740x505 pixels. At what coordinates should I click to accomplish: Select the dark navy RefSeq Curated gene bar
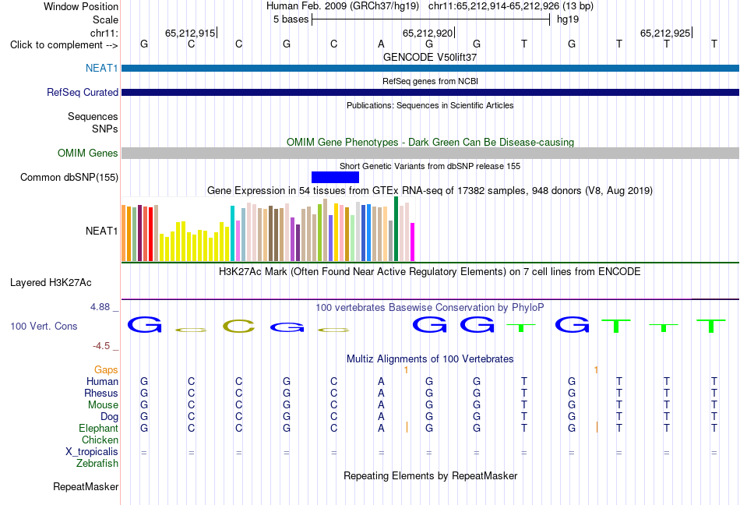430,92
